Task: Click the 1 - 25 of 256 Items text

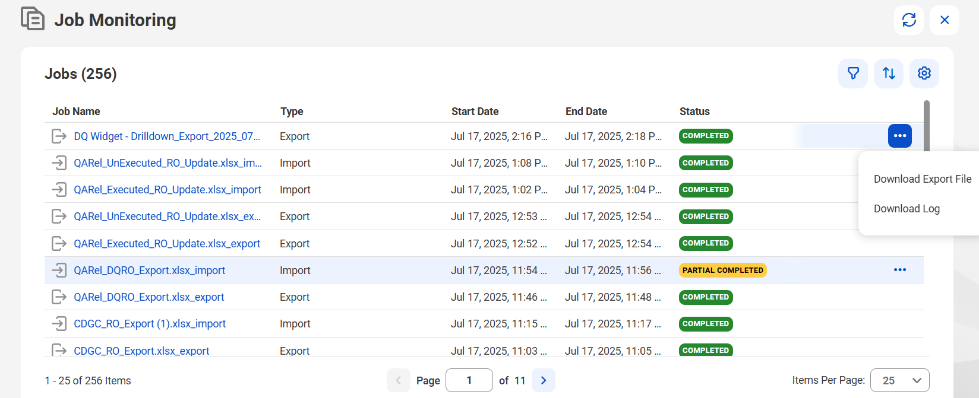Action: (x=88, y=381)
